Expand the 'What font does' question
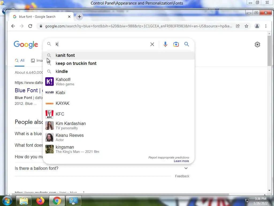 (29, 145)
